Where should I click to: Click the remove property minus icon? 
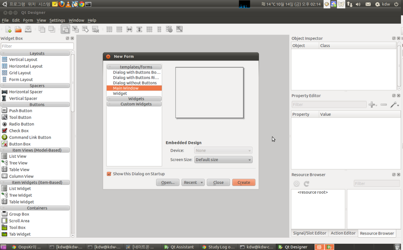point(384,104)
